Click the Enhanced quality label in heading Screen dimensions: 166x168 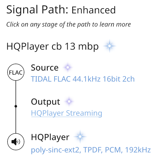tap(94, 10)
